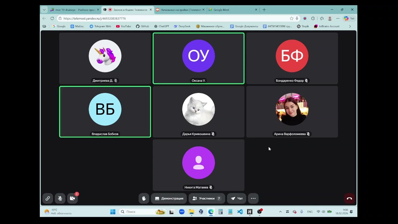Select the Дмитриева Д. participant tile

105,58
